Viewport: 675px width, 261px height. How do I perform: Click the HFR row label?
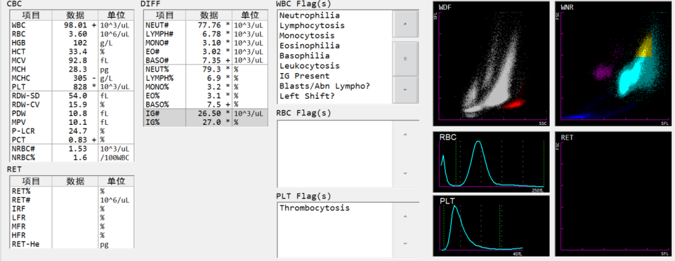[x=19, y=235]
